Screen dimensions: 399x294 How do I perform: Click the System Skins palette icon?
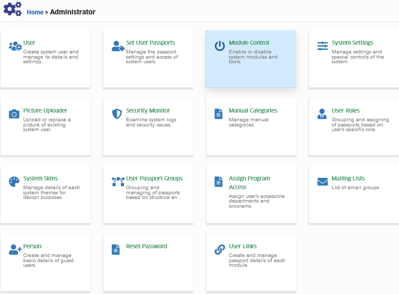tap(14, 182)
